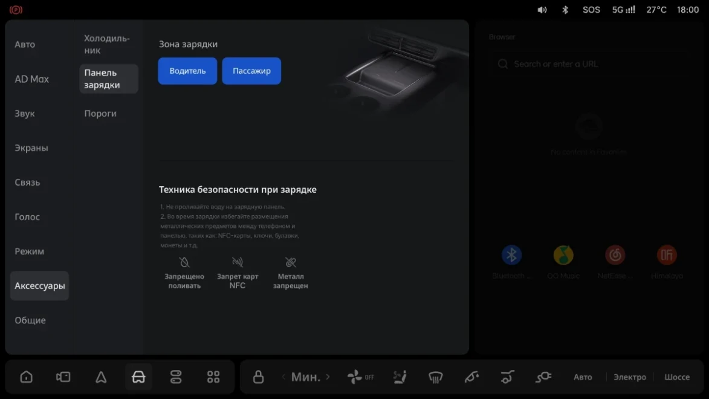Image resolution: width=709 pixels, height=399 pixels.
Task: Tap the SOS indicator
Action: (591, 10)
